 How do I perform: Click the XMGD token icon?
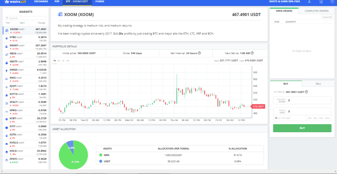(7, 71)
